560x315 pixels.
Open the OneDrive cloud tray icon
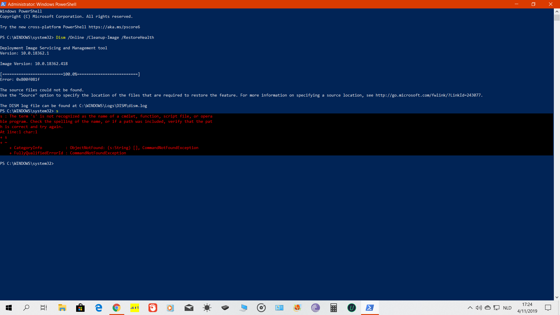click(488, 308)
